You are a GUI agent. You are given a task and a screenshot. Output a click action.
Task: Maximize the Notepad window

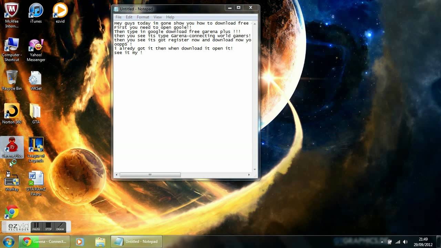coord(238,8)
